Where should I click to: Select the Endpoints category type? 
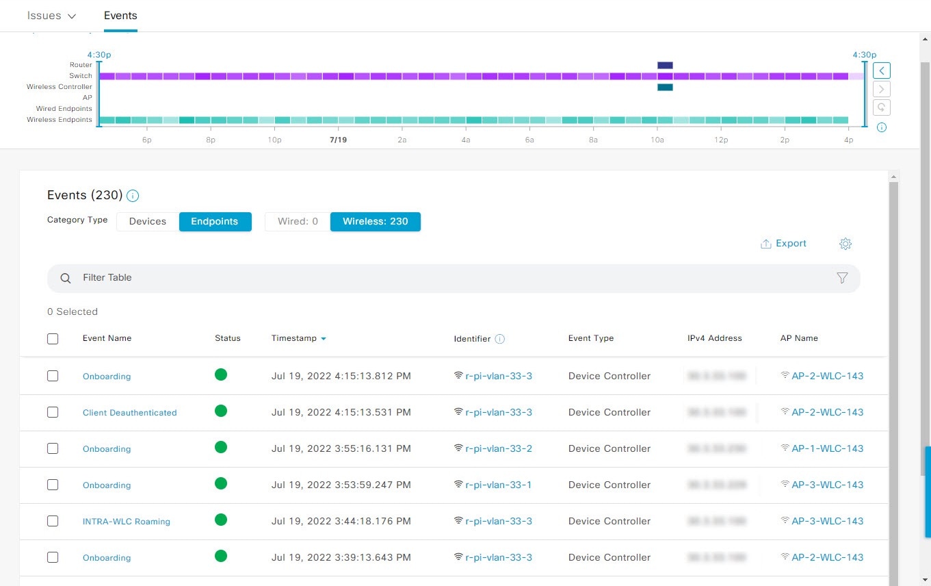click(x=215, y=221)
